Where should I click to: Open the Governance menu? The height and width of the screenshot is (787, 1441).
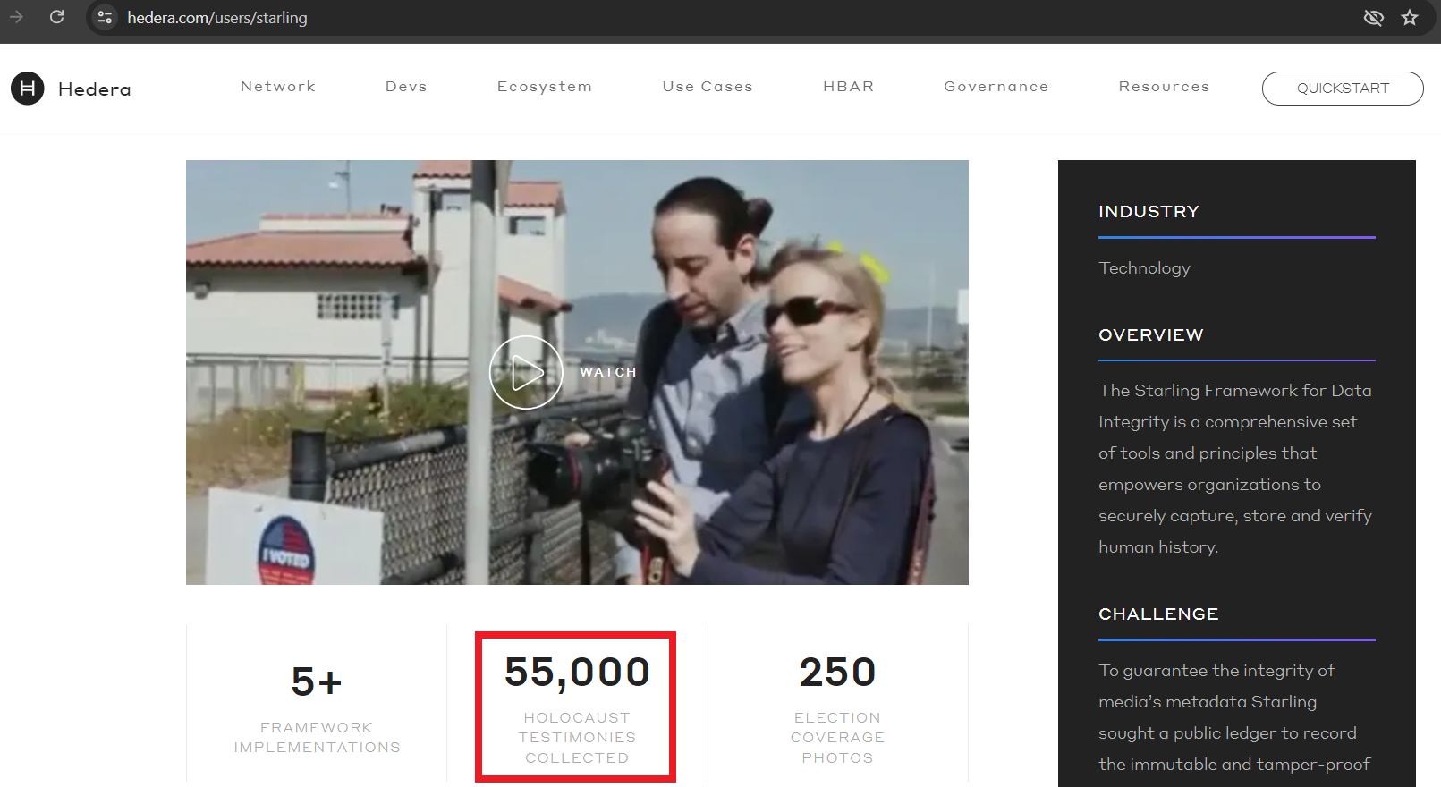pyautogui.click(x=996, y=87)
